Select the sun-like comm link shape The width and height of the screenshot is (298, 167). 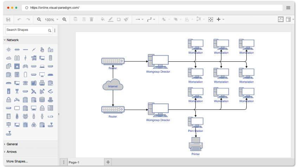(8, 50)
